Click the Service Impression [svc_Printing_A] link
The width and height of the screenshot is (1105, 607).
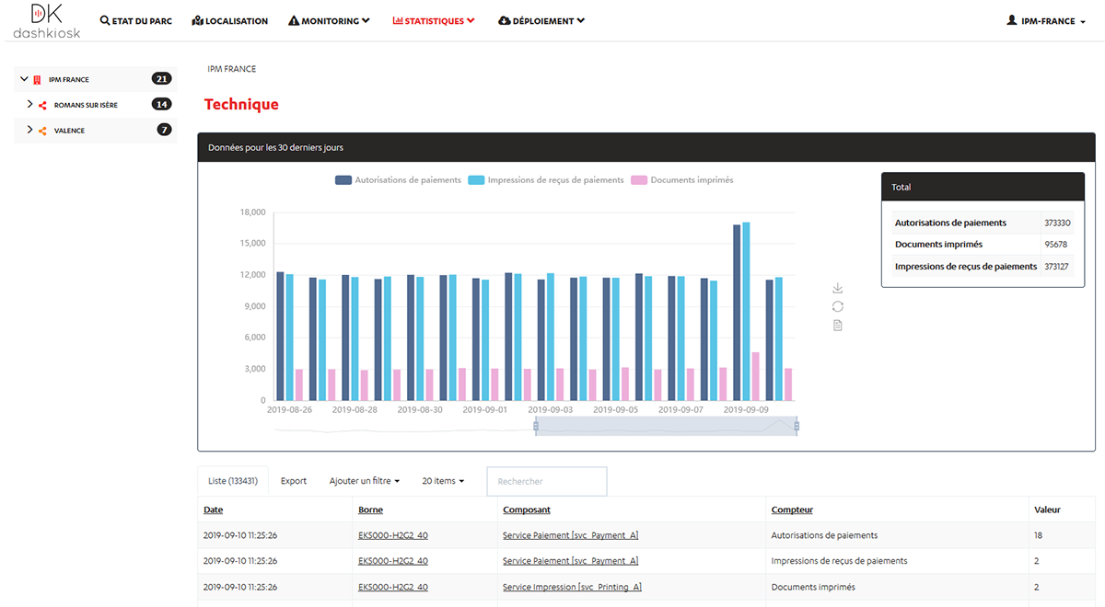coord(571,586)
